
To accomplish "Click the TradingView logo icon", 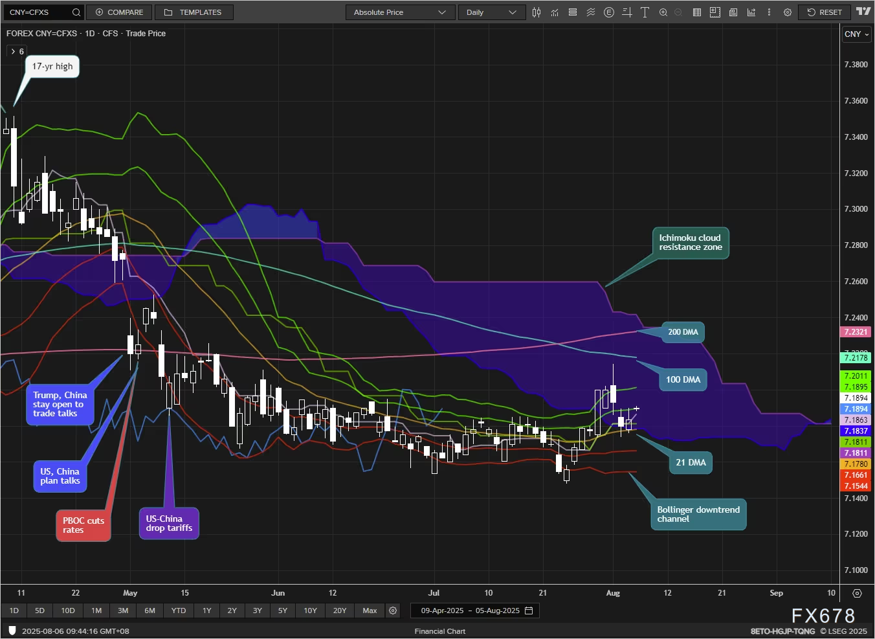I will click(863, 12).
